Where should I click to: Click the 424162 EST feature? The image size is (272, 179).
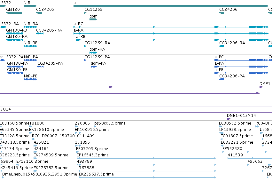[35, 152]
